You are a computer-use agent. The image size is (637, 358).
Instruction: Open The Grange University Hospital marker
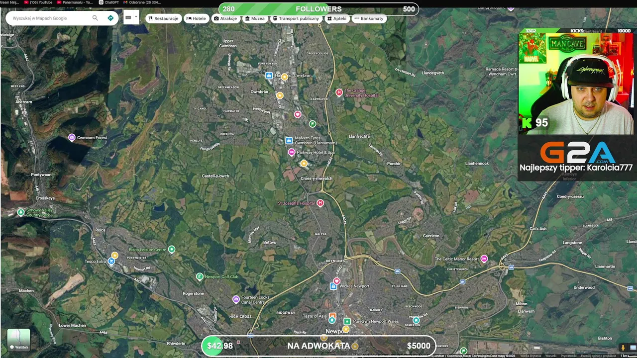(x=339, y=92)
